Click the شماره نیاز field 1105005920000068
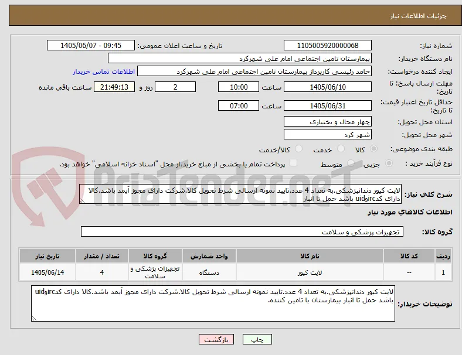The height and width of the screenshot is (355, 462). [328, 46]
